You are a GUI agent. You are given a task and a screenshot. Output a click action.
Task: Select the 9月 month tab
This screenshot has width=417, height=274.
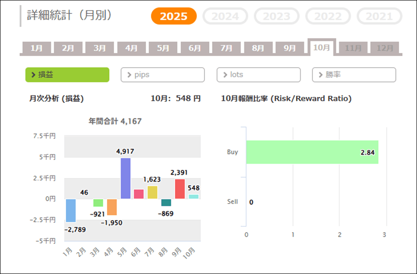point(290,48)
